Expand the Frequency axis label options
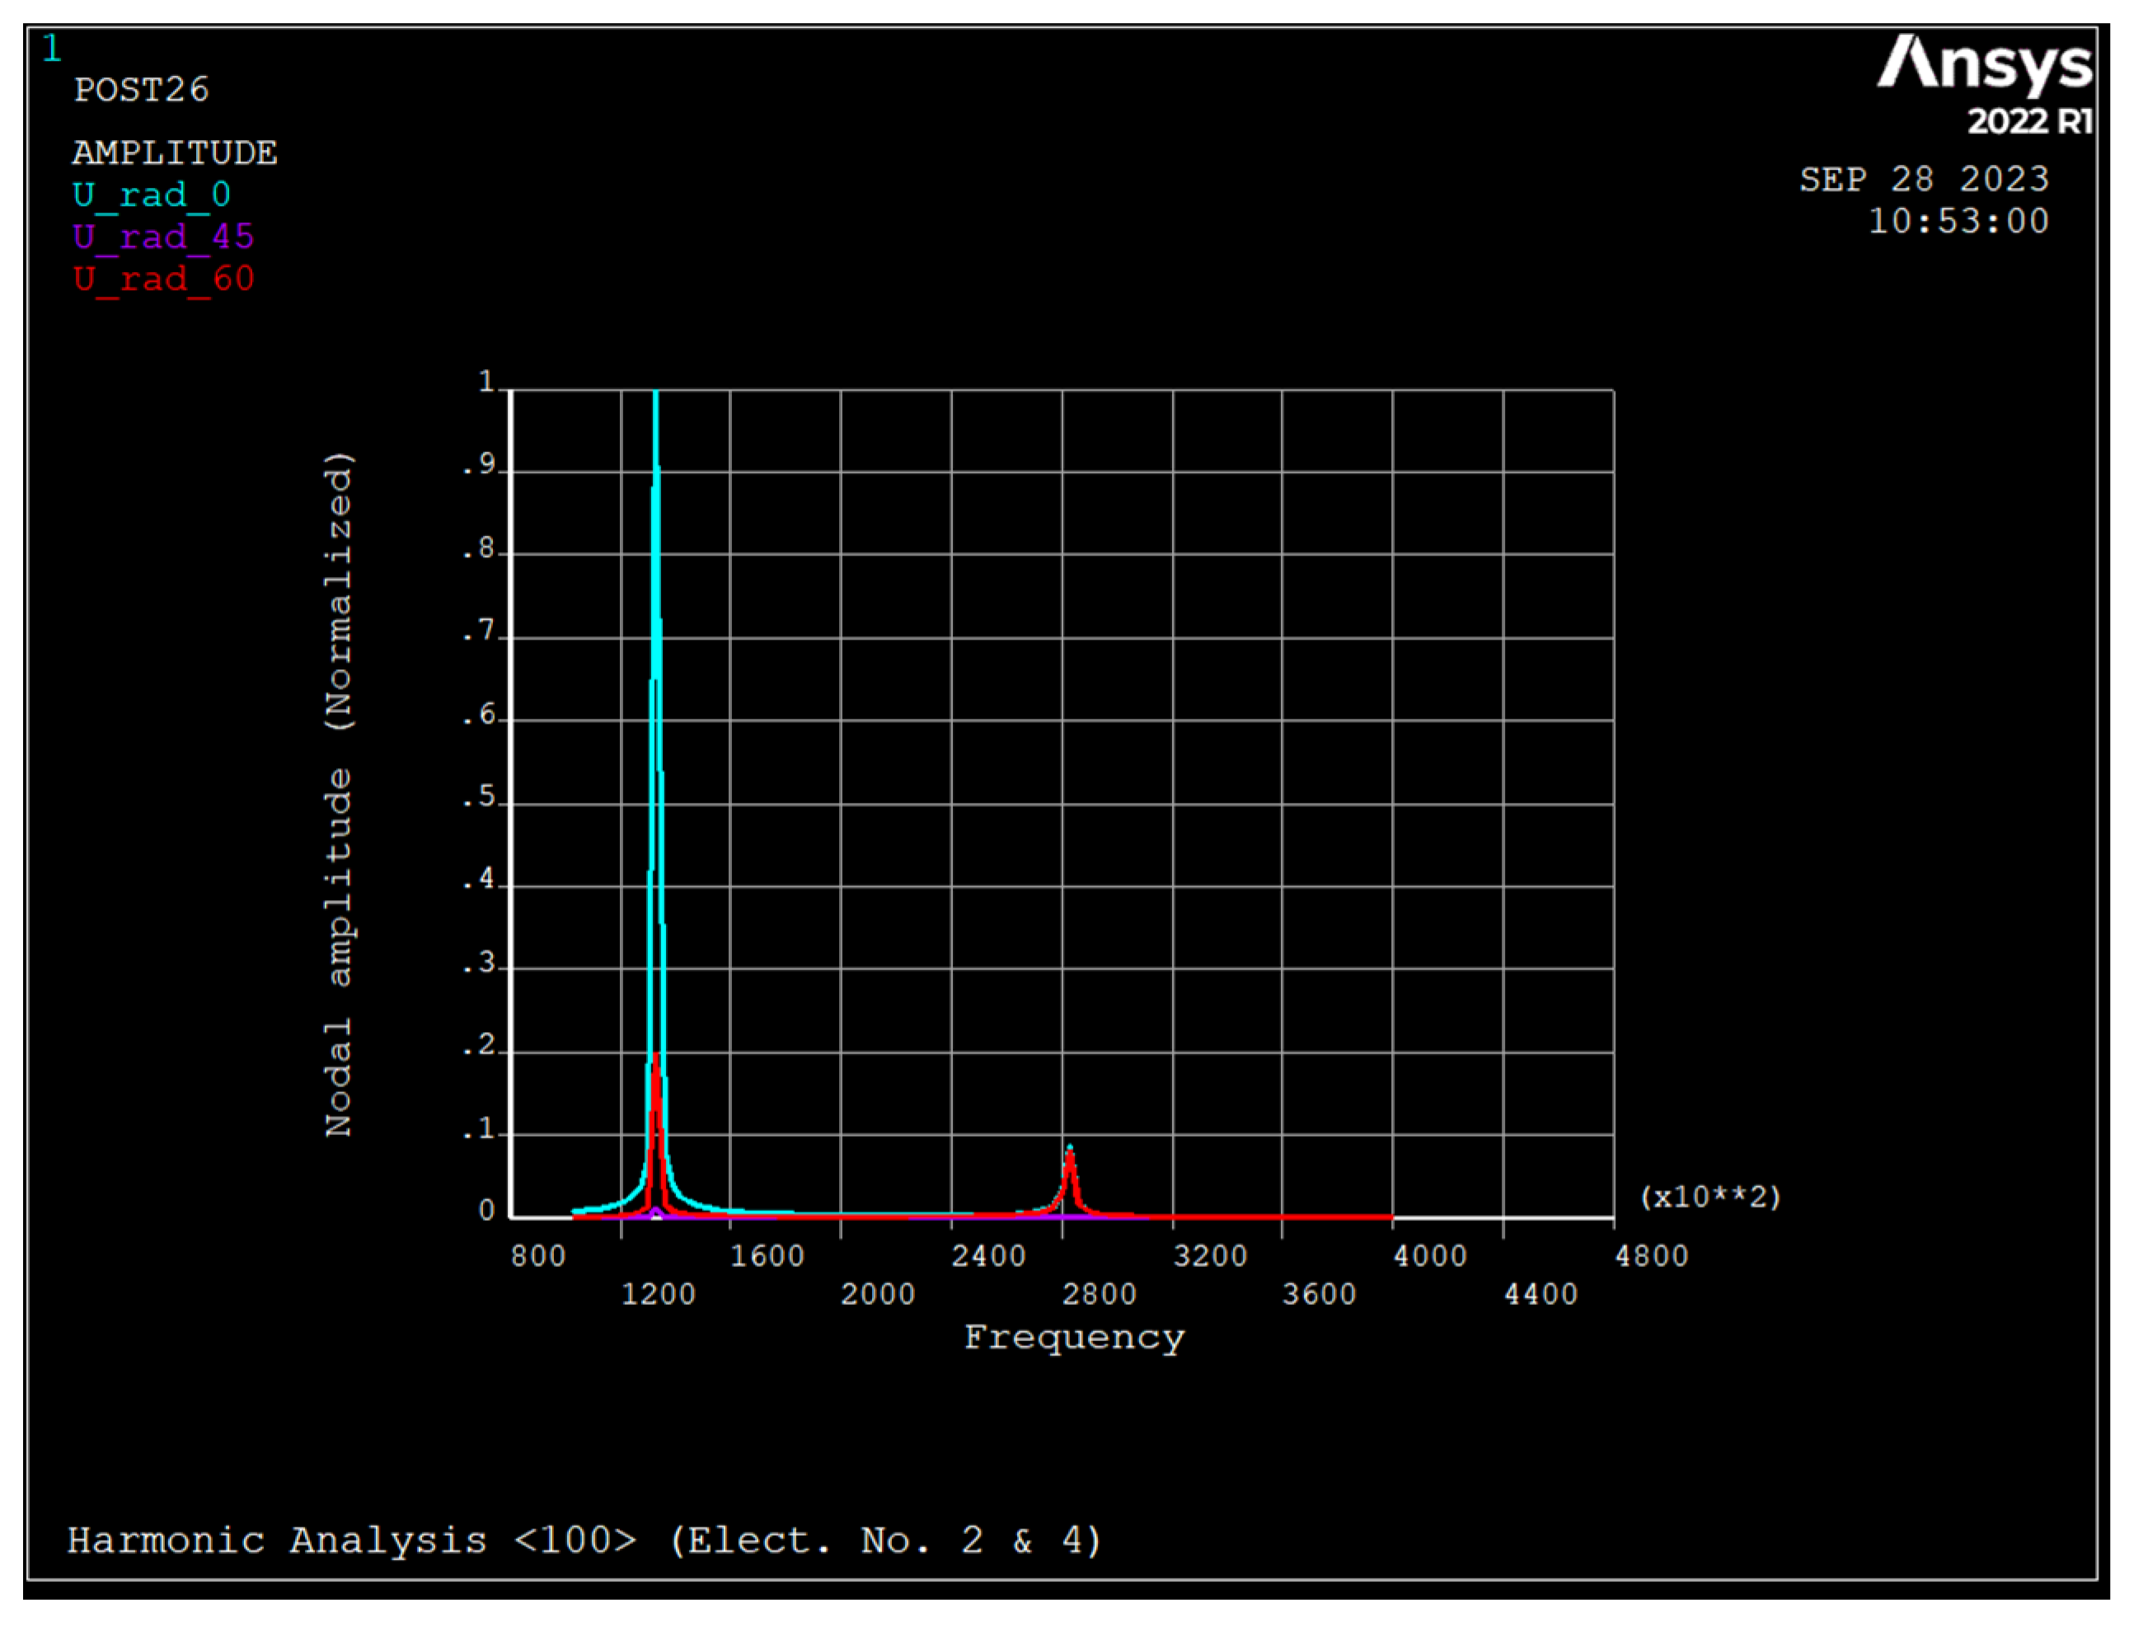The height and width of the screenshot is (1637, 2143). 1075,1337
